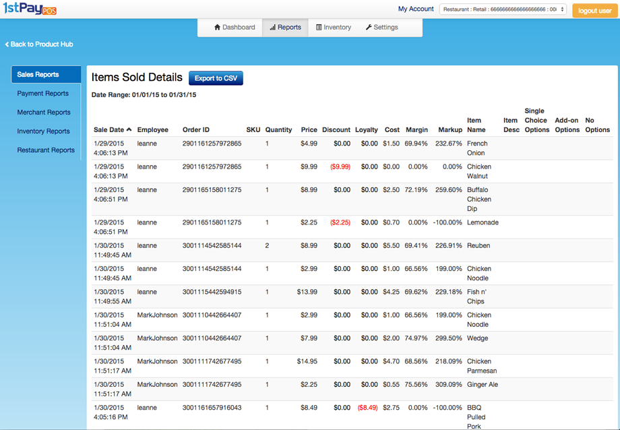Open the My Account link
The image size is (620, 430).
(416, 9)
